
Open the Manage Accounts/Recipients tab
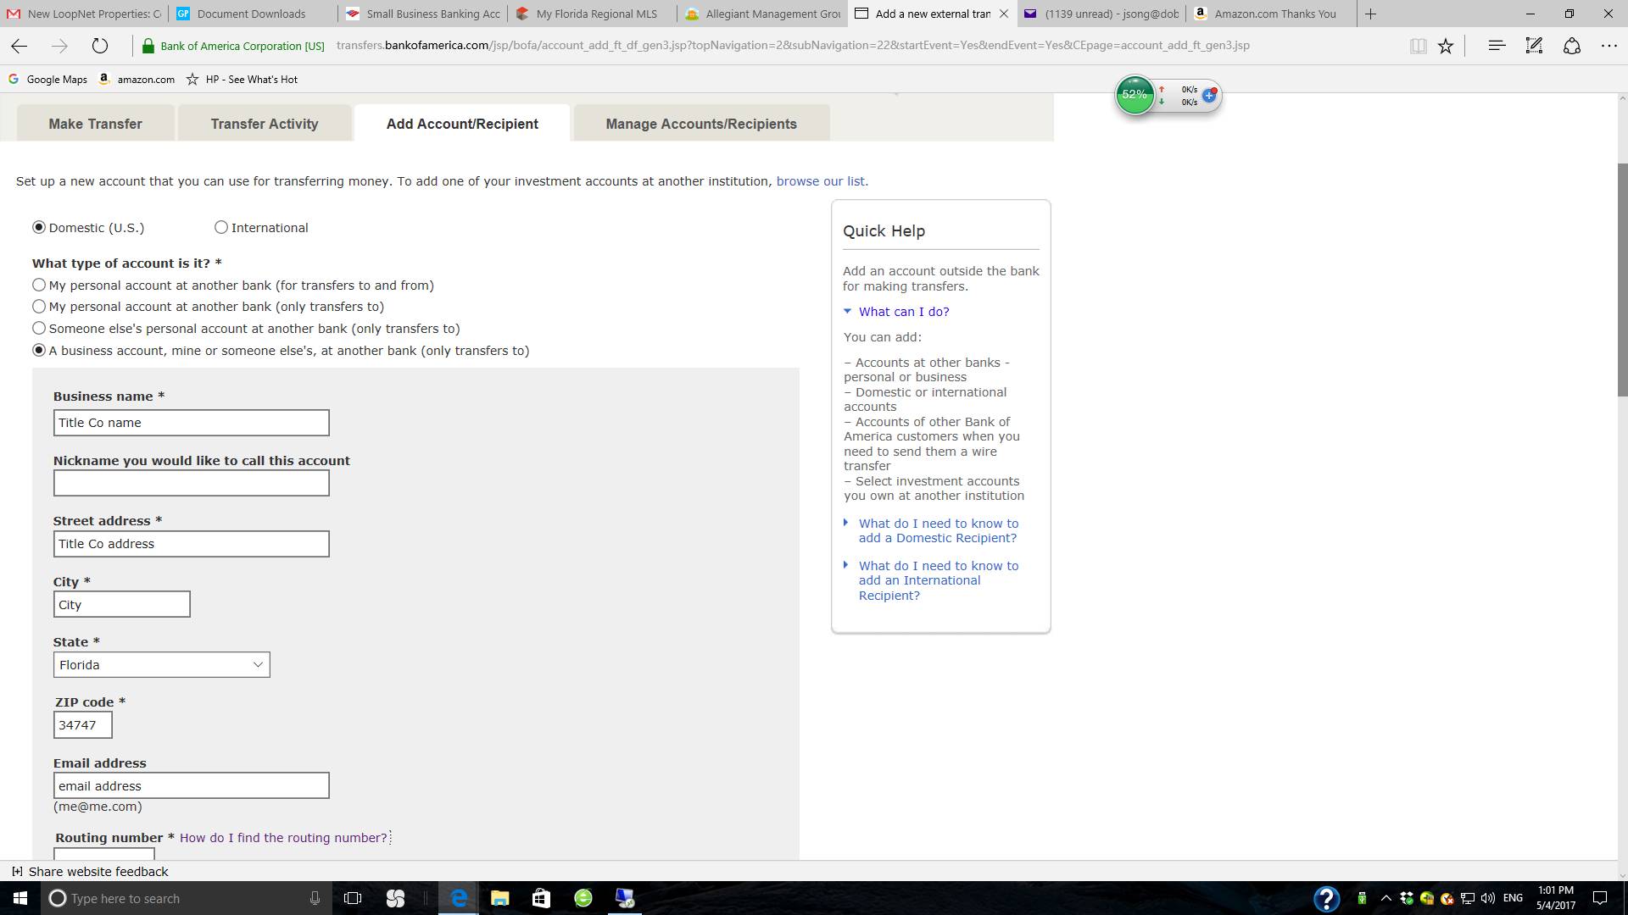tap(700, 124)
